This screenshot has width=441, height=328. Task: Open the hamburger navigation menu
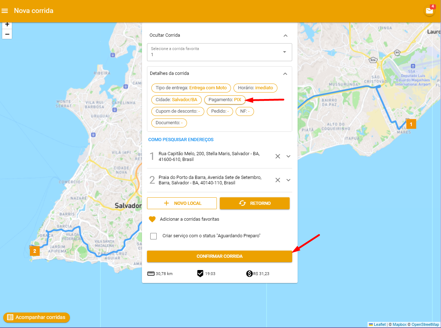point(5,11)
